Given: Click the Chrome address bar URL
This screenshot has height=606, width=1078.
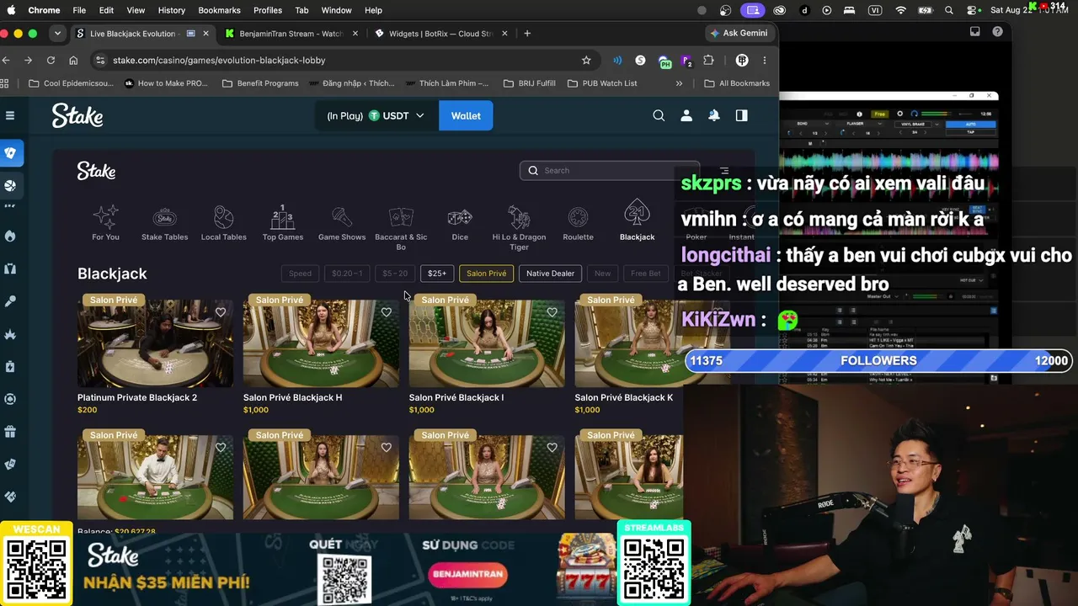Looking at the screenshot, I should [x=219, y=61].
